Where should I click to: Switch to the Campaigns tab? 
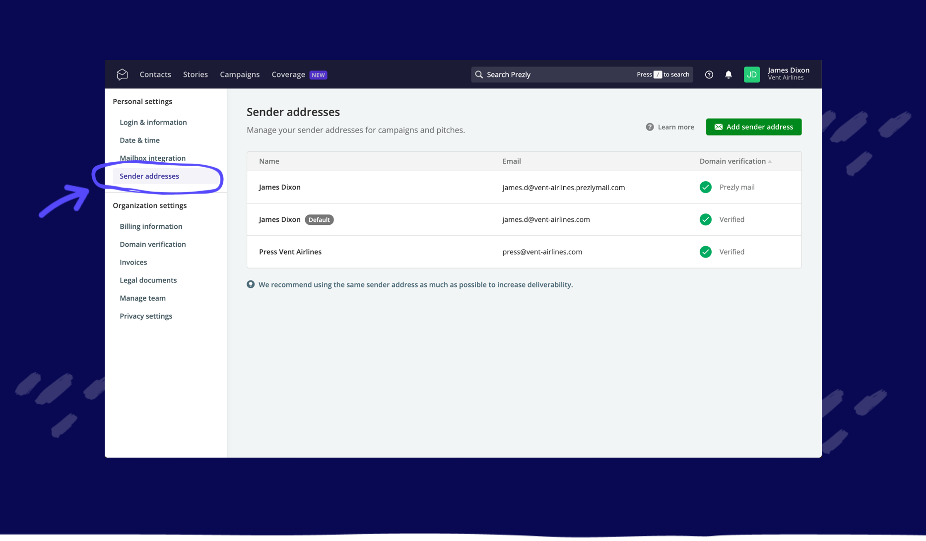click(x=240, y=74)
